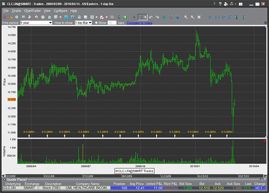Click the printer icon in title bar
Screen dimensions: 269x193
coord(226,4)
